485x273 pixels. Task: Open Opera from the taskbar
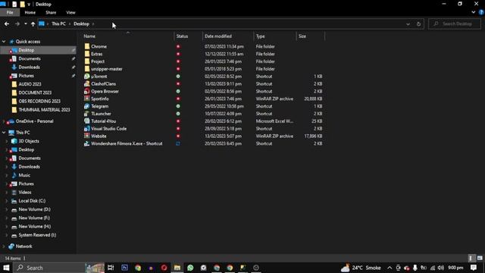pyautogui.click(x=164, y=268)
